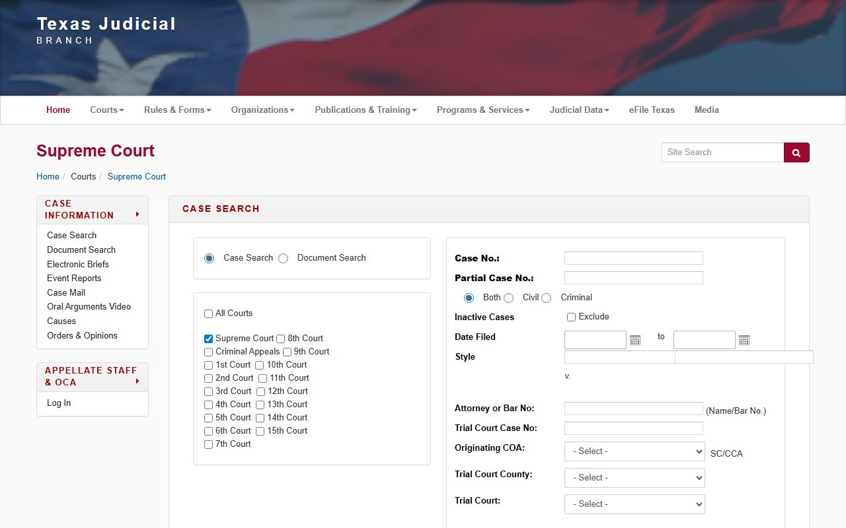846x528 pixels.
Task: Click the Log In link
Action: (59, 403)
